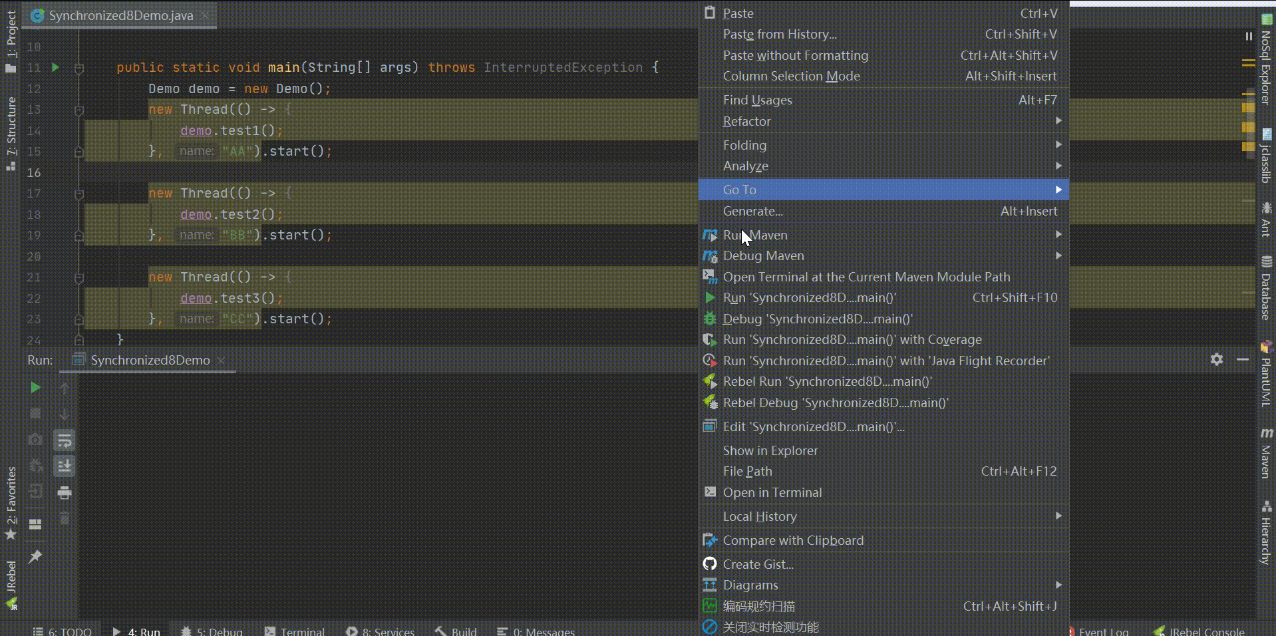
Task: Open the Terminal bottom tool button
Action: [295, 631]
